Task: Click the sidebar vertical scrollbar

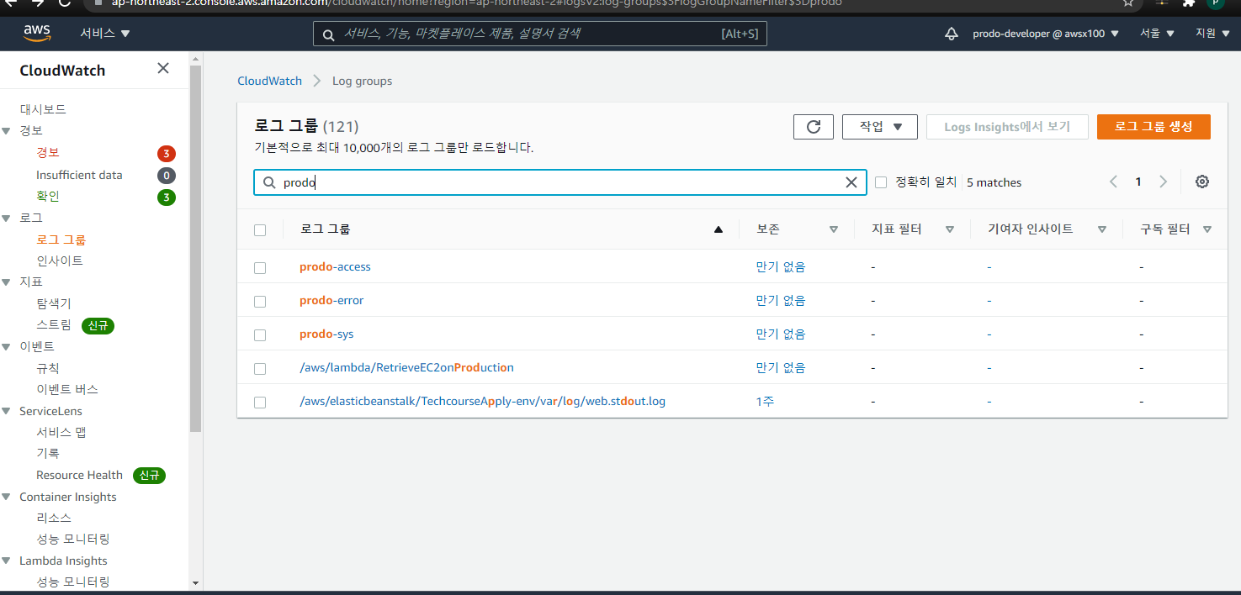Action: point(195,248)
